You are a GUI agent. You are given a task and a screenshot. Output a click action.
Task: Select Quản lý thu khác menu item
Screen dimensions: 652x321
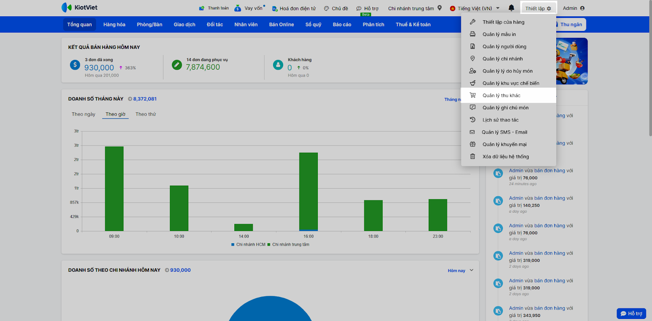(501, 95)
